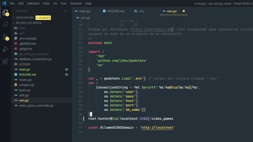Open the Go menu
This screenshot has height=142, width=253.
point(55,4)
